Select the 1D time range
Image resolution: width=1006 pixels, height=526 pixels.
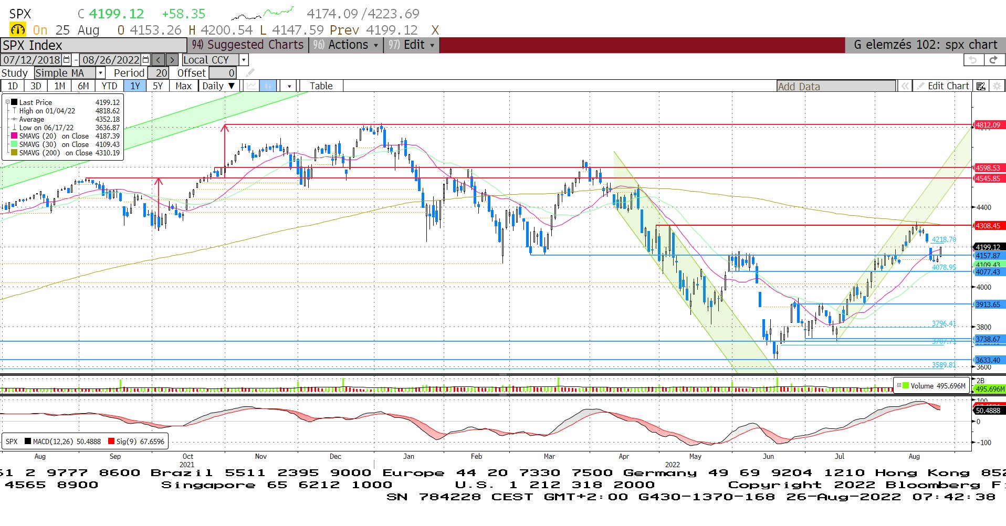click(x=13, y=86)
